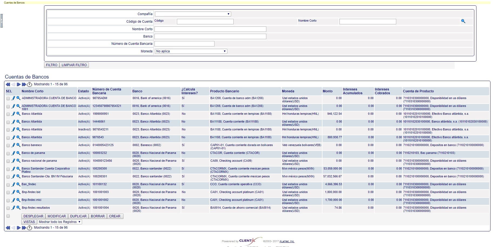Jump to first page in bottom pagination
This screenshot has width=494, height=247.
8,228
